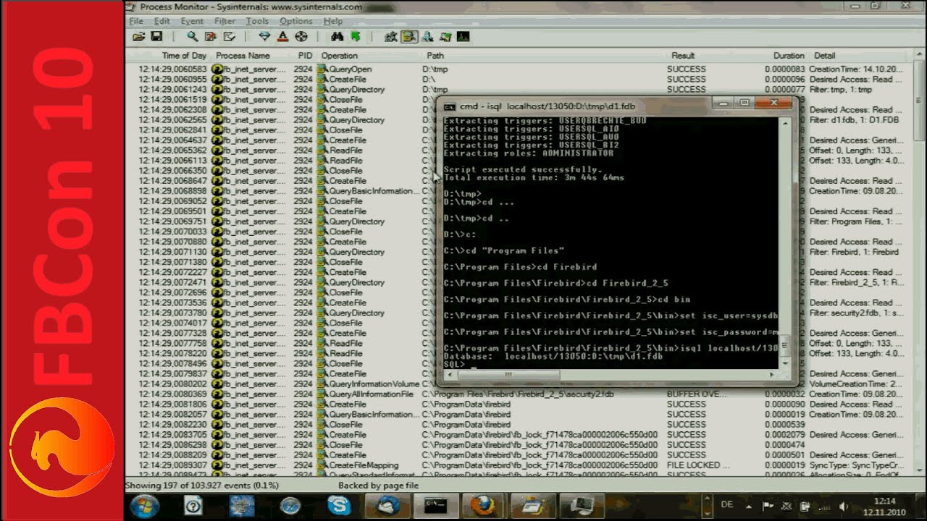Click the Duration column header
The image size is (927, 521).
coord(788,55)
